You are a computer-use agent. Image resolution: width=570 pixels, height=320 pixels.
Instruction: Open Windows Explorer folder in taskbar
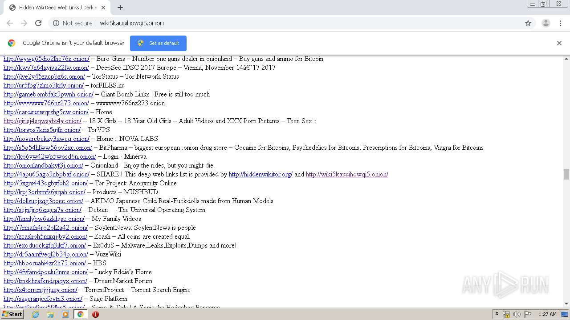pos(50,314)
